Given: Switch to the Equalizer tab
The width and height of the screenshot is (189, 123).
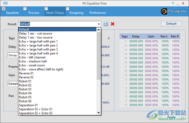Looking at the screenshot, I should pyautogui.click(x=13, y=13).
